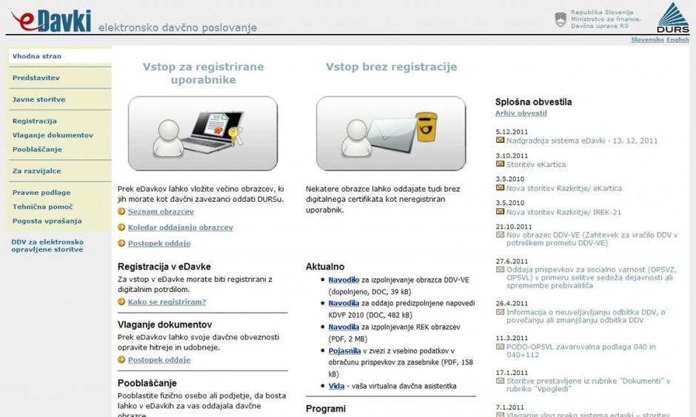Open Pravne podlage sidebar item
The width and height of the screenshot is (696, 417).
click(41, 192)
